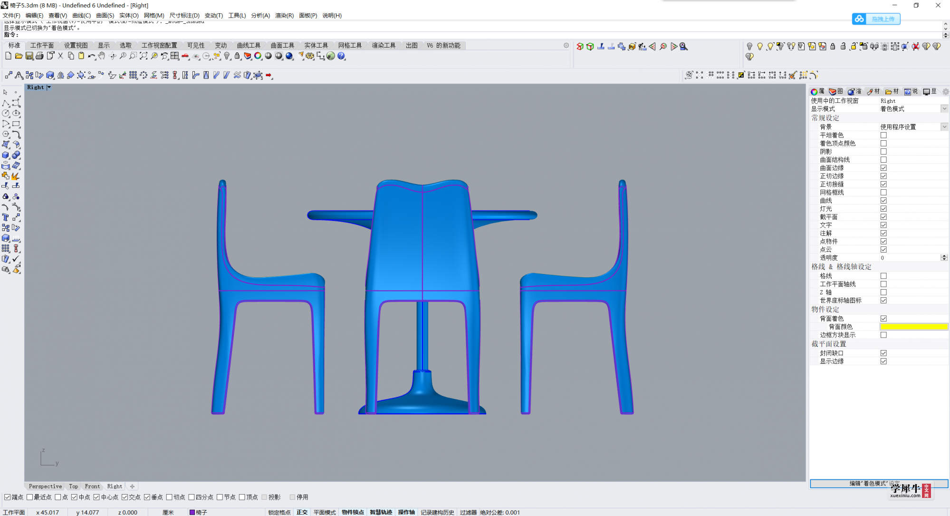
Task: Click the Options gear icon
Action: pos(310,56)
